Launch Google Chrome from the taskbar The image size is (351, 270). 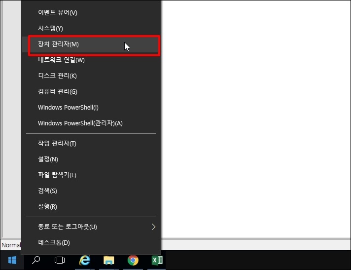[x=133, y=260]
